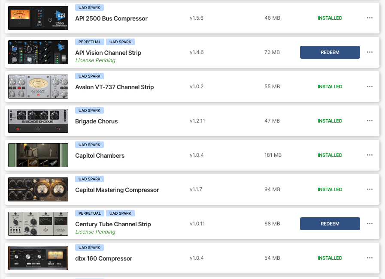This screenshot has width=385, height=279.
Task: Click INSTALLED status for dbx 160 Compressor
Action: click(330, 258)
